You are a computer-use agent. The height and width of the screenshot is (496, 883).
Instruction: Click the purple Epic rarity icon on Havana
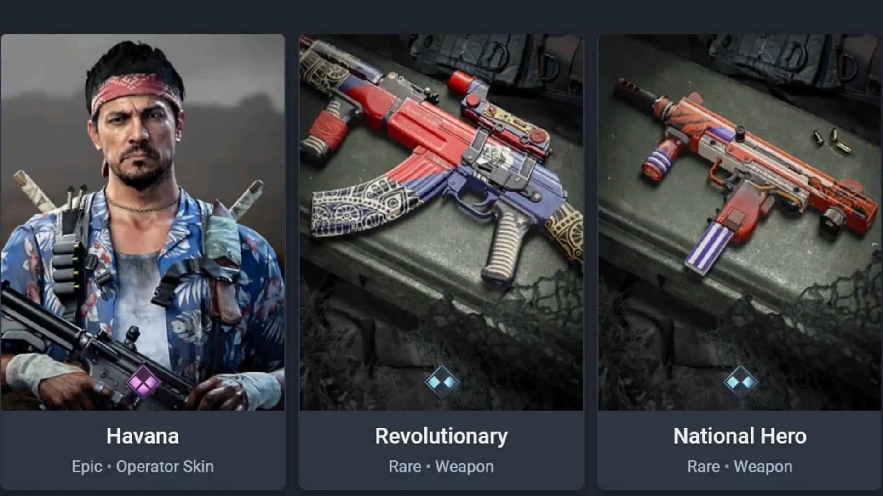point(143,381)
